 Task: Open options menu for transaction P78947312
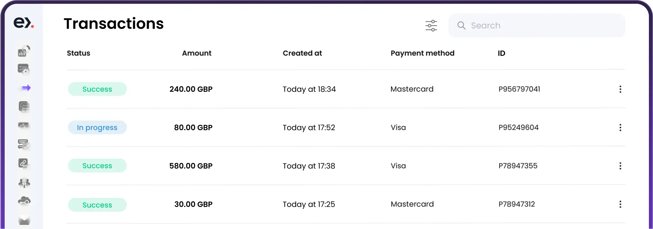(620, 204)
